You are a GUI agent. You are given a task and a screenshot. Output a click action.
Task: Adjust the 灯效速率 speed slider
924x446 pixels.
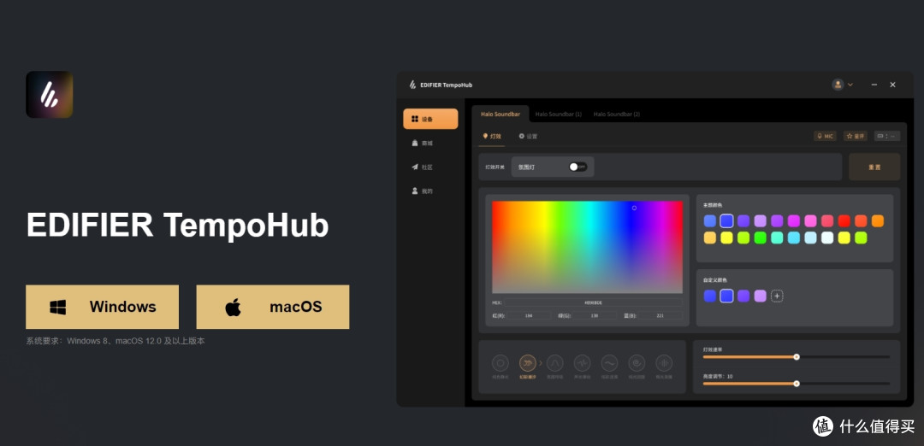tap(797, 356)
